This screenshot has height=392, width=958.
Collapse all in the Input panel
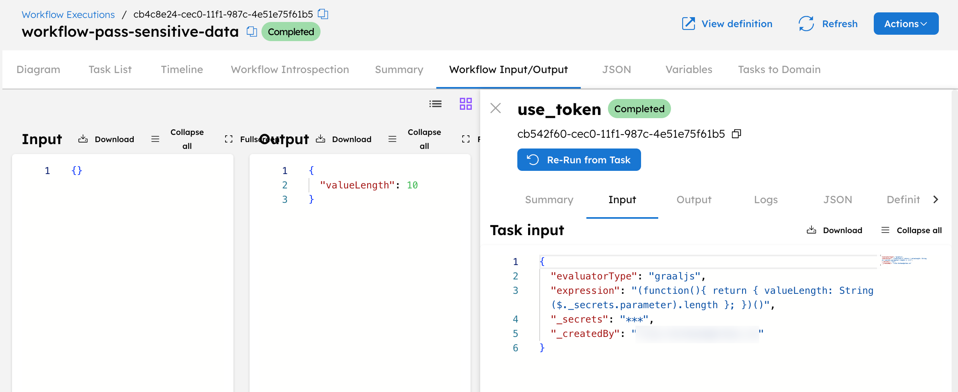click(x=178, y=139)
